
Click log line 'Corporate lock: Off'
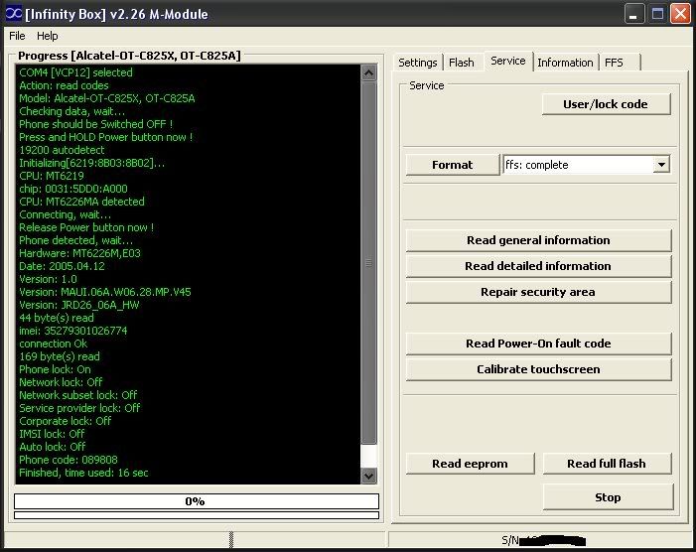tap(65, 421)
